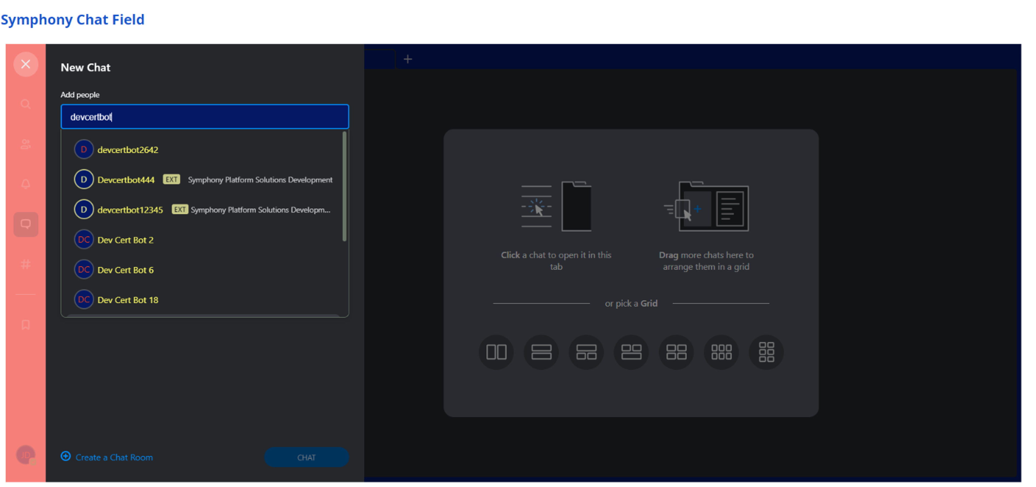Select the chat bubble icon in sidebar
1036x487 pixels.
[26, 224]
